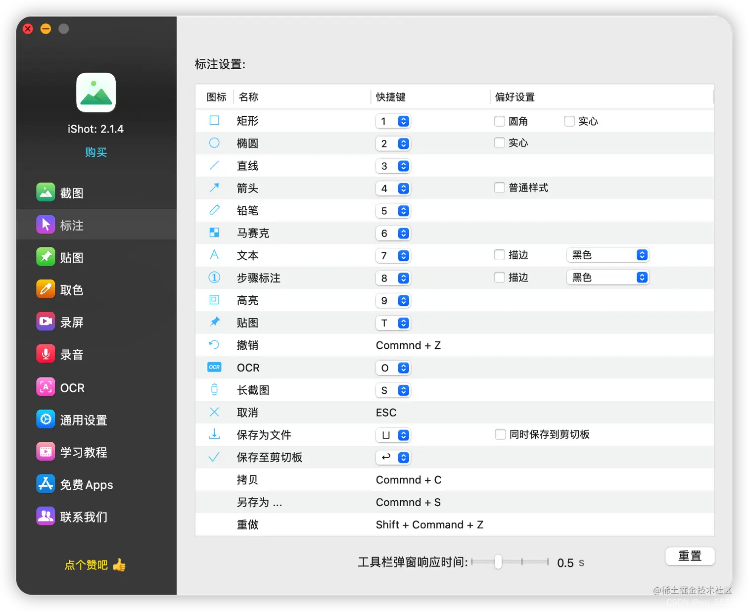Click the 购买 purchase link
The height and width of the screenshot is (611, 748).
tap(96, 152)
